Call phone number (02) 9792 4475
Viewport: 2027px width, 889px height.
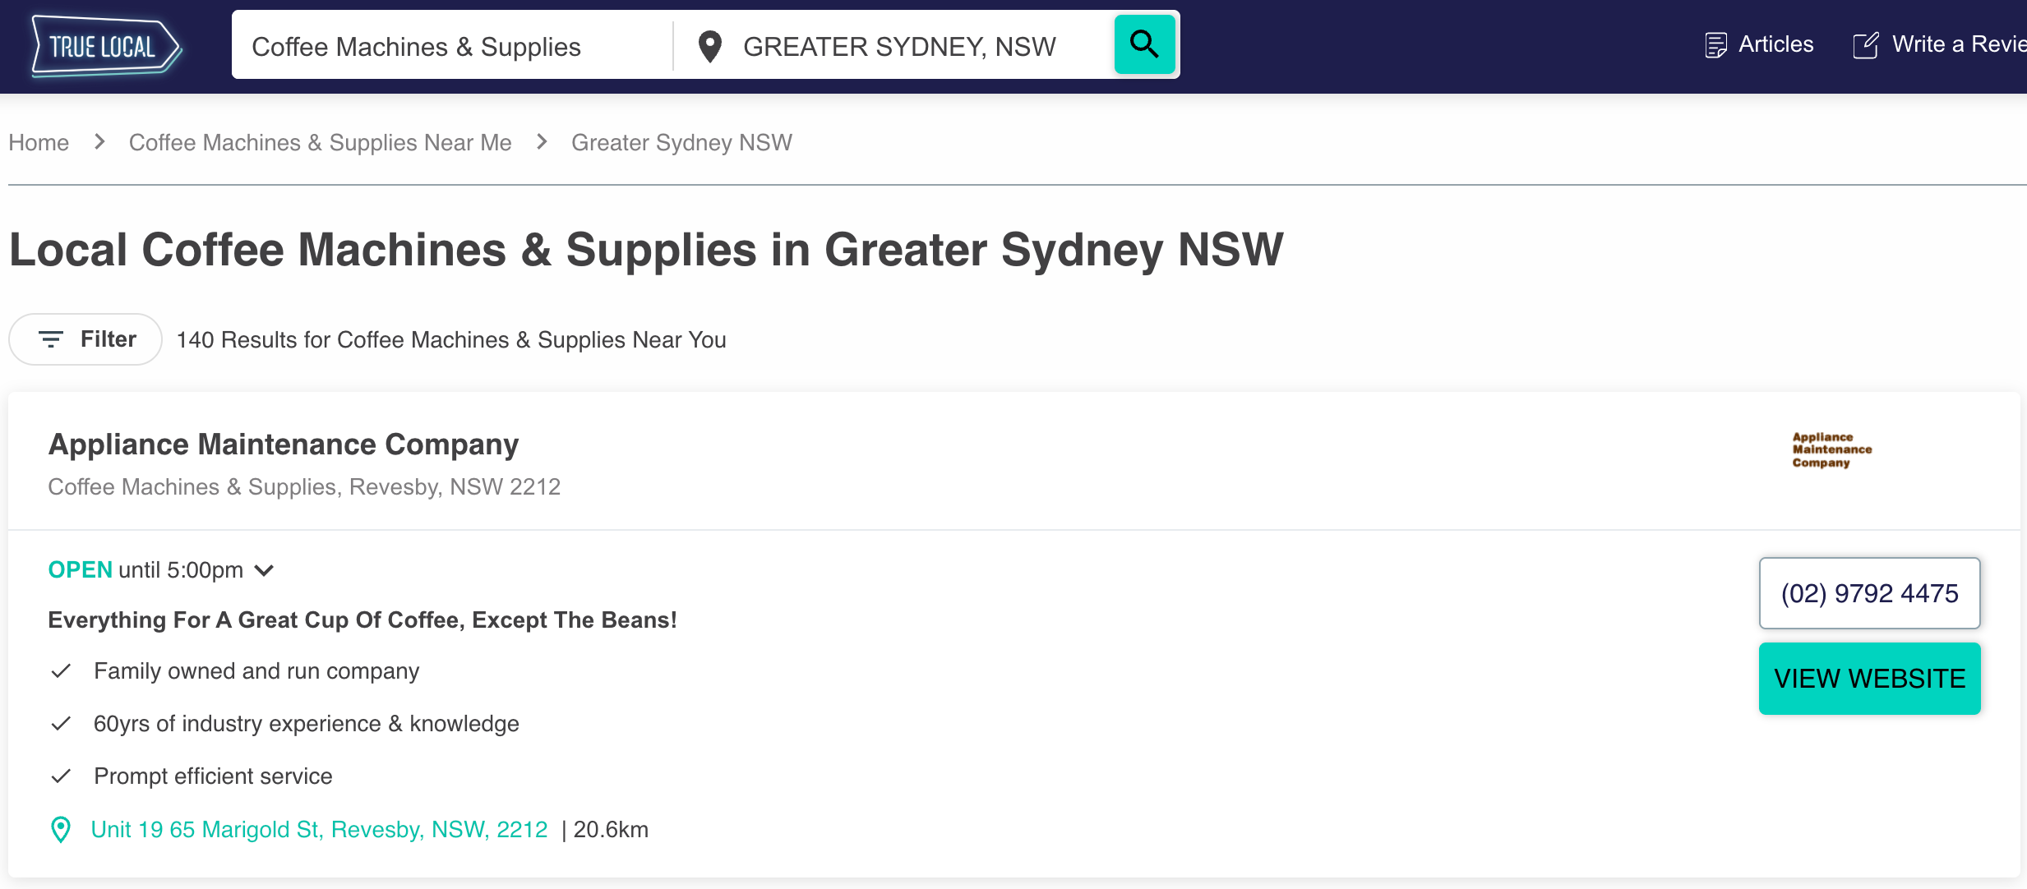coord(1869,593)
